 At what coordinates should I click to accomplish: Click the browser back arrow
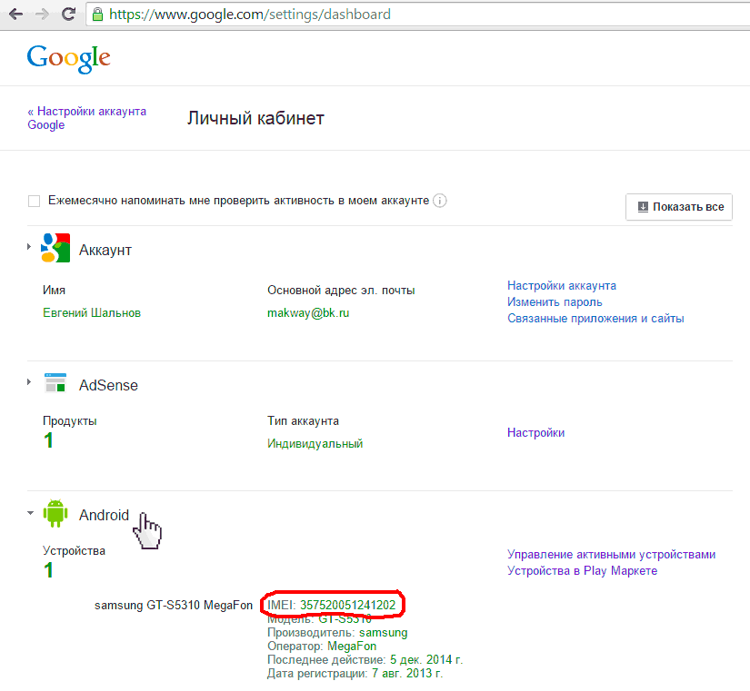coord(15,15)
